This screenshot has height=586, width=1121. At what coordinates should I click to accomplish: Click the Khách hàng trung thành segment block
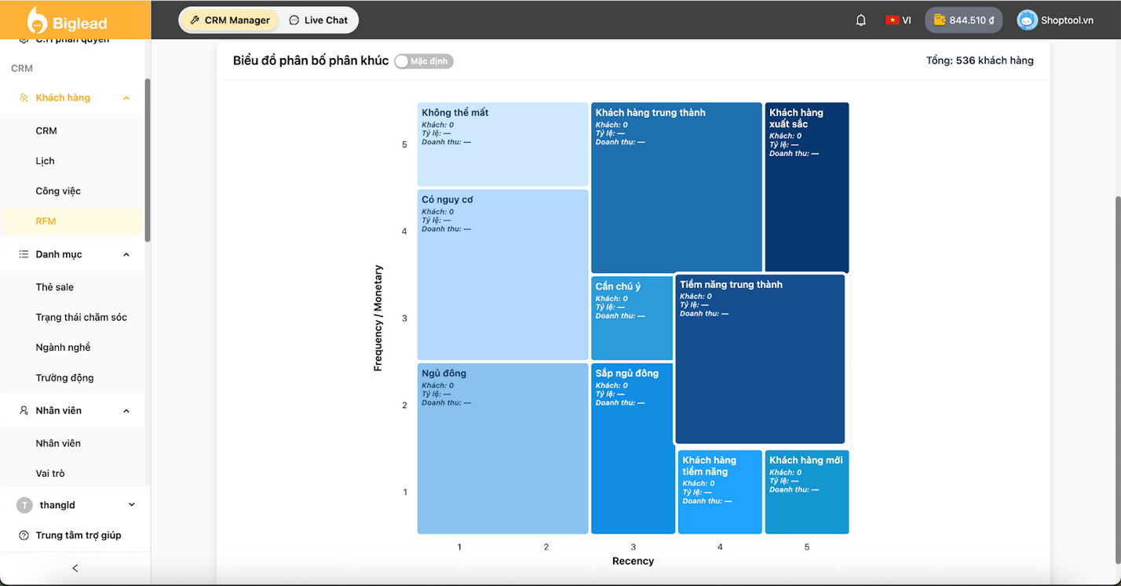pyautogui.click(x=676, y=188)
